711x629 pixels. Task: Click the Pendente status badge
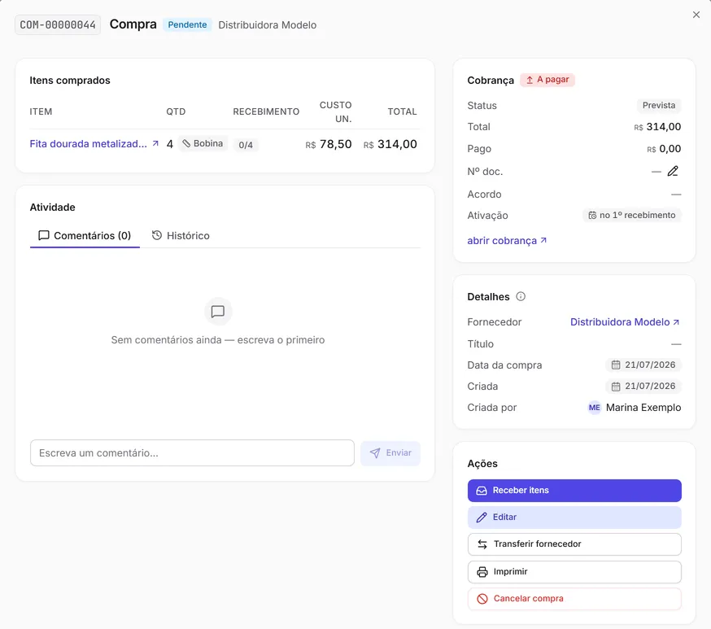point(187,25)
